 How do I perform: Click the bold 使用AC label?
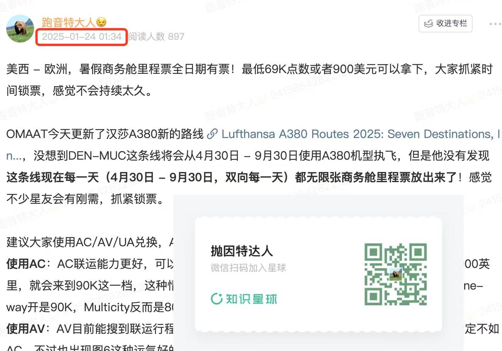coord(26,264)
